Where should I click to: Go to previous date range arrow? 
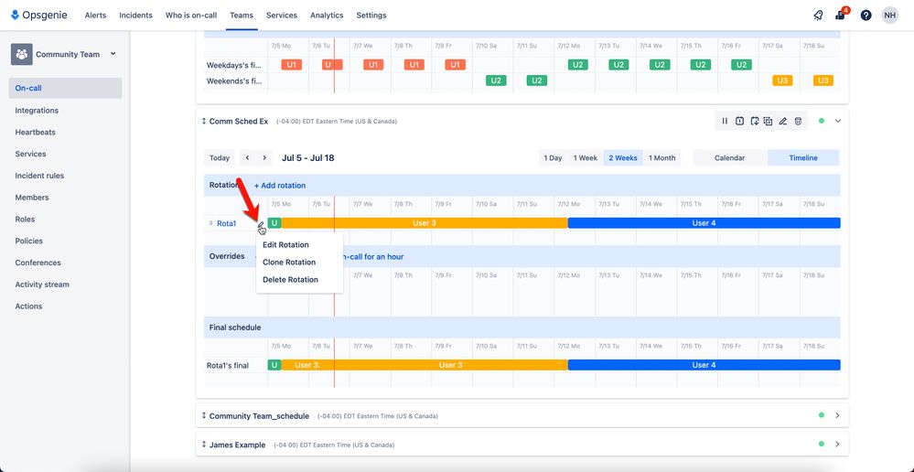(x=248, y=158)
